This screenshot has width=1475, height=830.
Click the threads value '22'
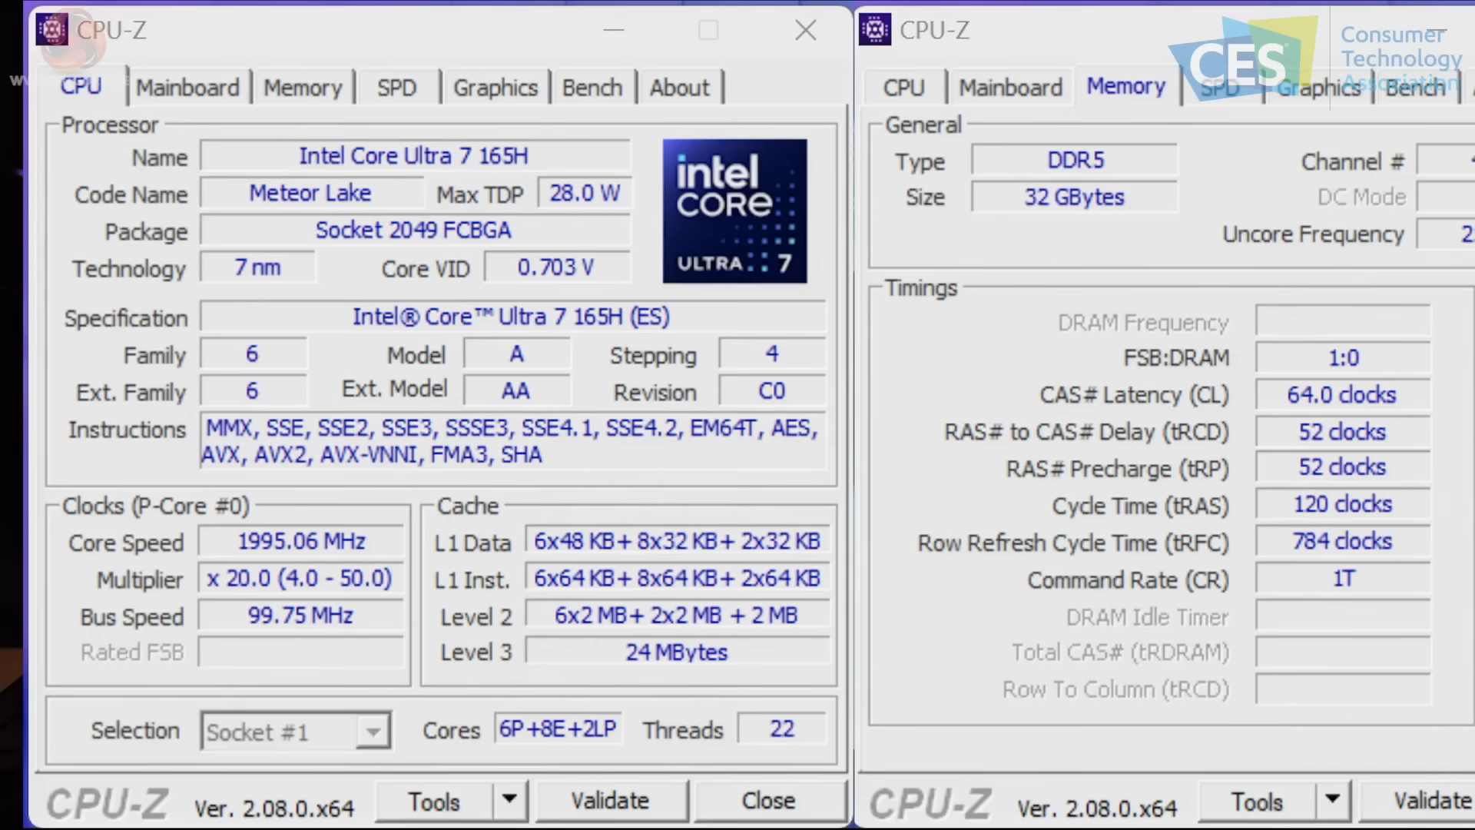pyautogui.click(x=782, y=729)
